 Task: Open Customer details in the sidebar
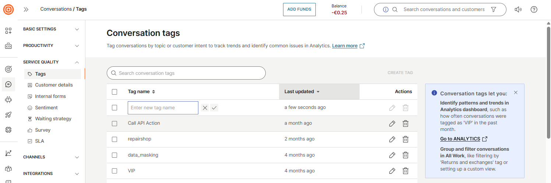[x=54, y=85]
